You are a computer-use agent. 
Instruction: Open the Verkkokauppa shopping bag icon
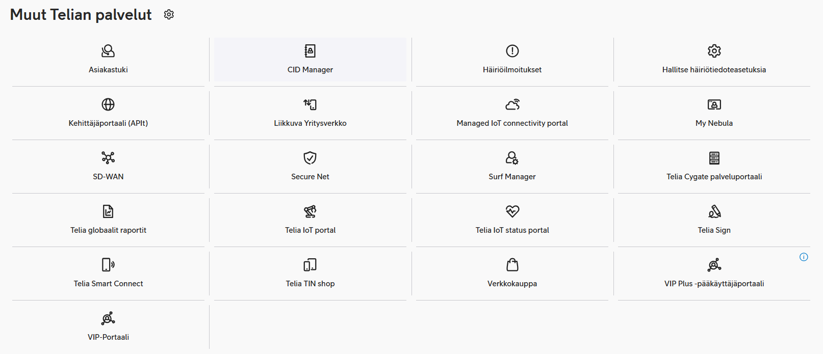(512, 265)
